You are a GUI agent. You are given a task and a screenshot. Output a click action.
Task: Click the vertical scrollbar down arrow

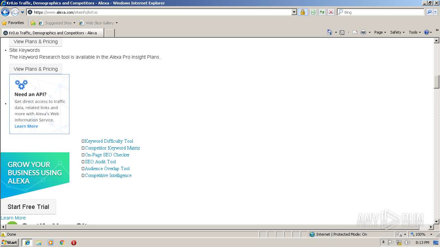click(x=437, y=222)
